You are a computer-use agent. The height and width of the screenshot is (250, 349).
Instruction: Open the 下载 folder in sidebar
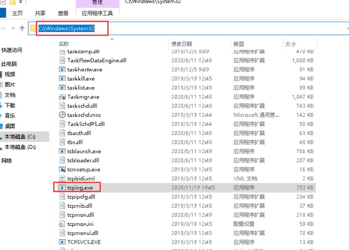click(x=10, y=105)
